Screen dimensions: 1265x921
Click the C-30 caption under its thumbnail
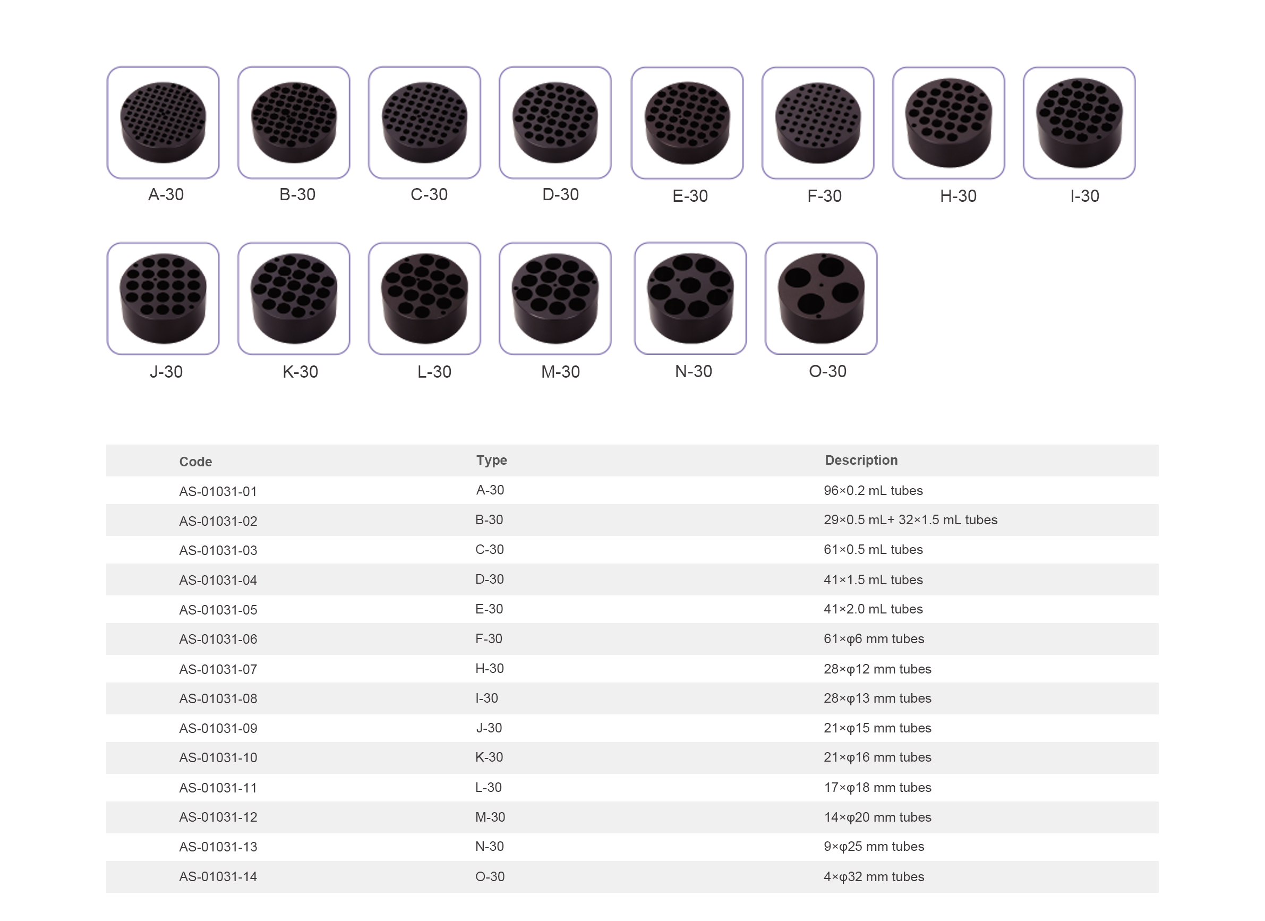(429, 195)
